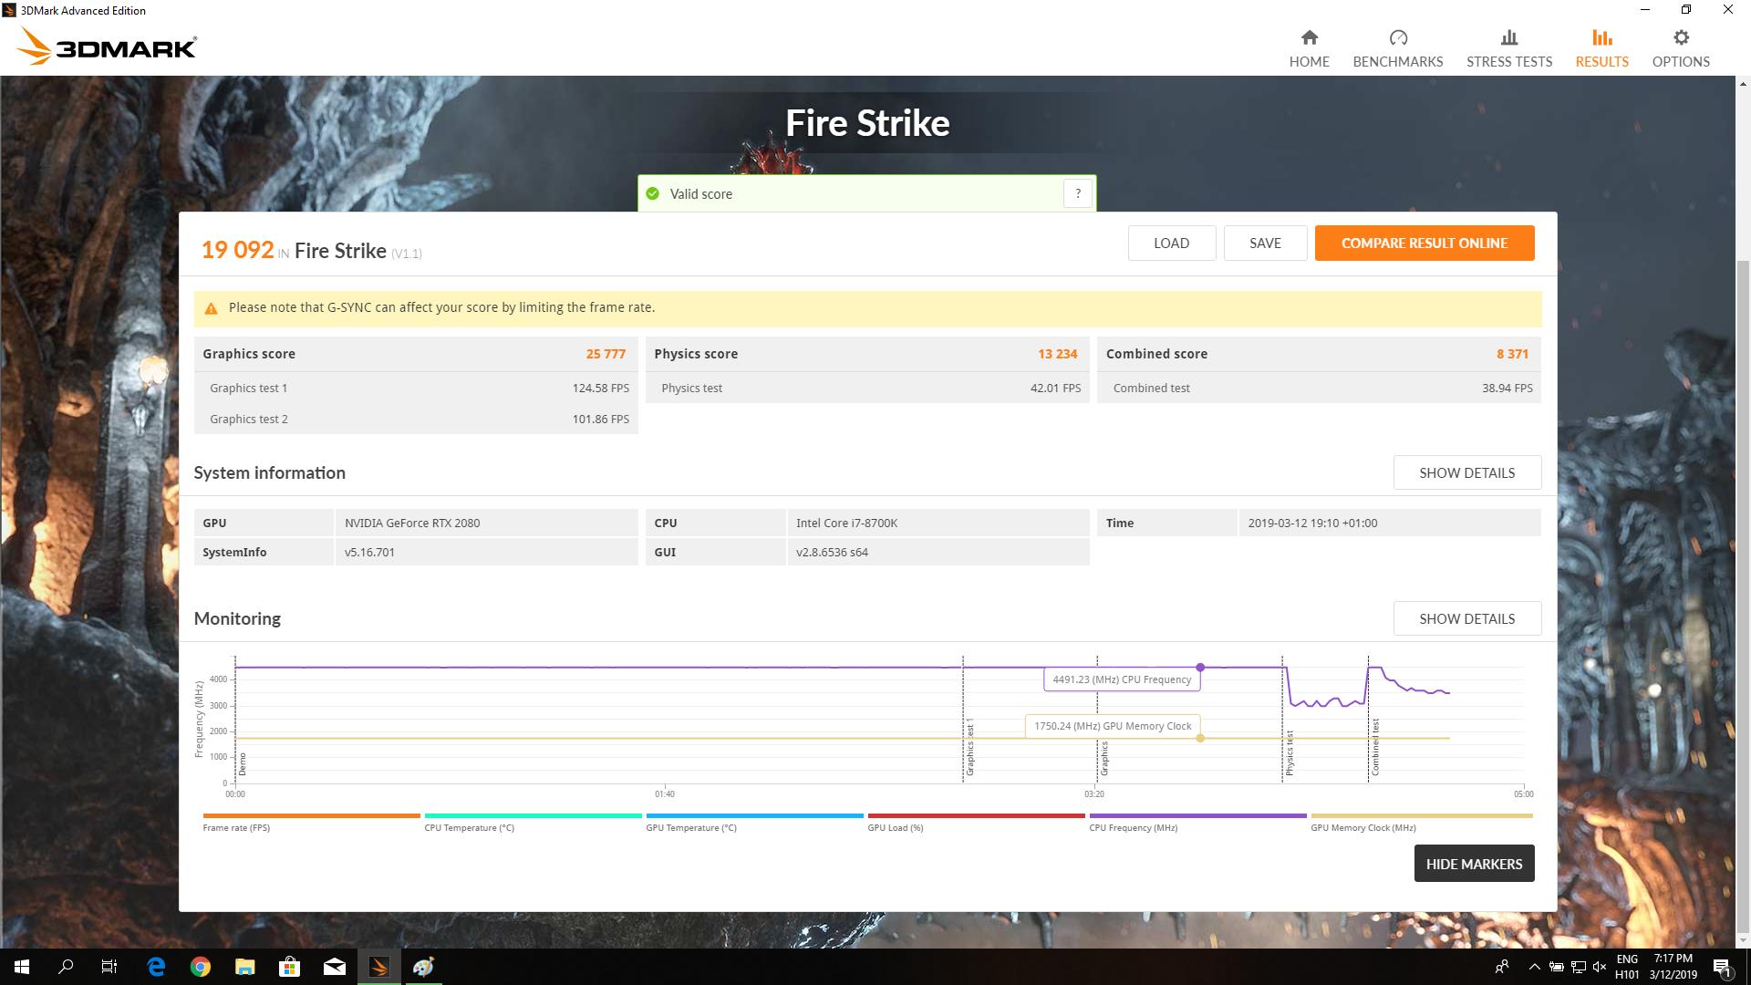
Task: Toggle the GPU Memory Clock legend
Action: pyautogui.click(x=1420, y=823)
